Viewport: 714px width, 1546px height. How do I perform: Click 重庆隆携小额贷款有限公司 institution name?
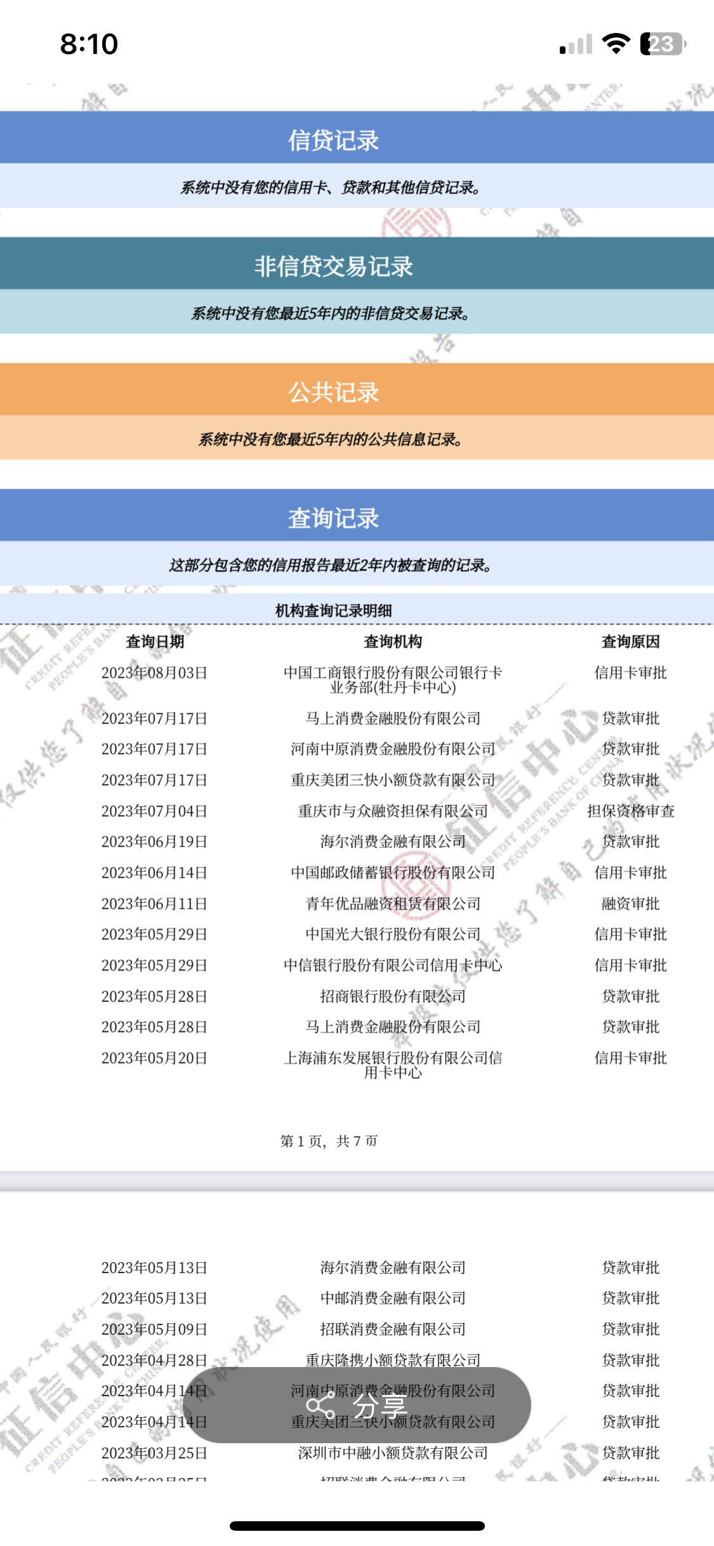click(393, 1360)
